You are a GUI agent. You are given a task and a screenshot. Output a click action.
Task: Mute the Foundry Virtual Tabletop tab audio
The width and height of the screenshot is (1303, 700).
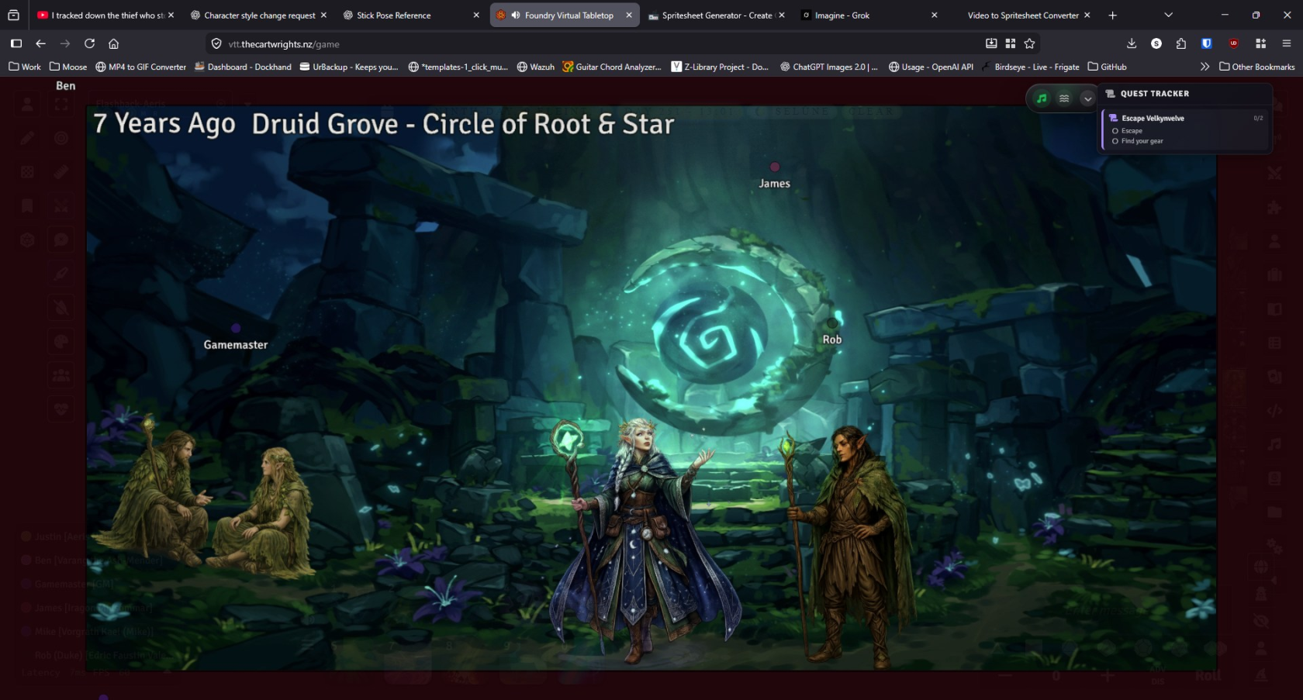(x=516, y=16)
